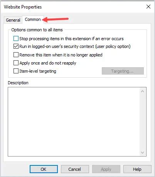Click the Description scrollbar down arrow
Viewport: 155px width, 177px height.
pyautogui.click(x=142, y=153)
